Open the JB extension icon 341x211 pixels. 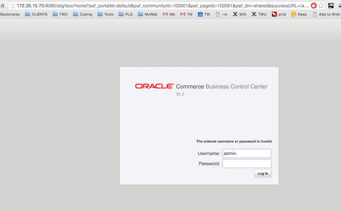pos(331,5)
